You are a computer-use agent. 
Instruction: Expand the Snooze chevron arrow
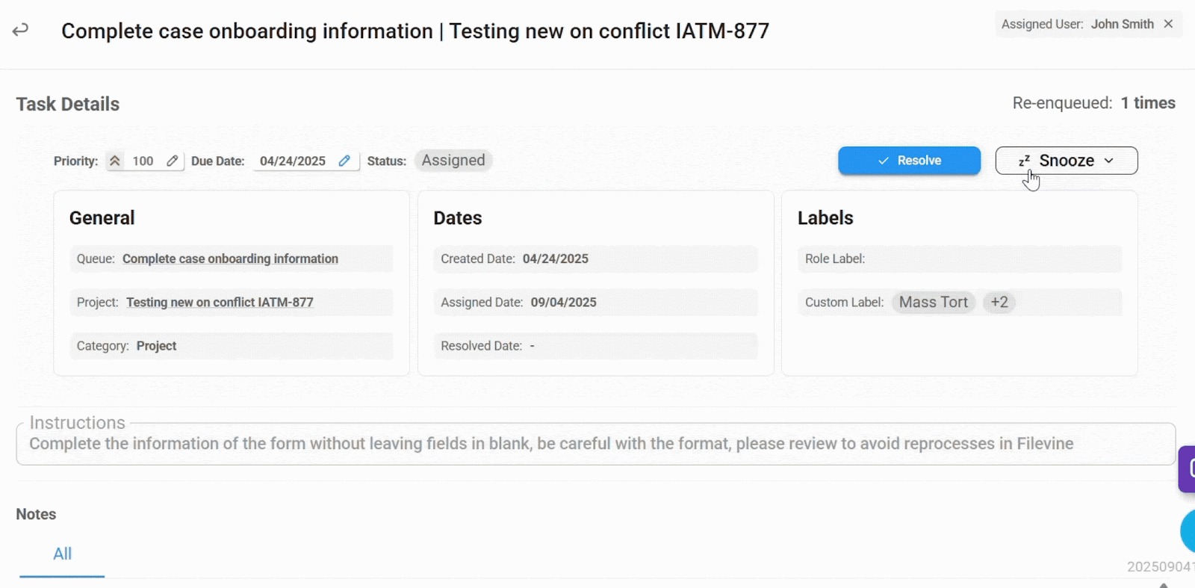tap(1109, 161)
